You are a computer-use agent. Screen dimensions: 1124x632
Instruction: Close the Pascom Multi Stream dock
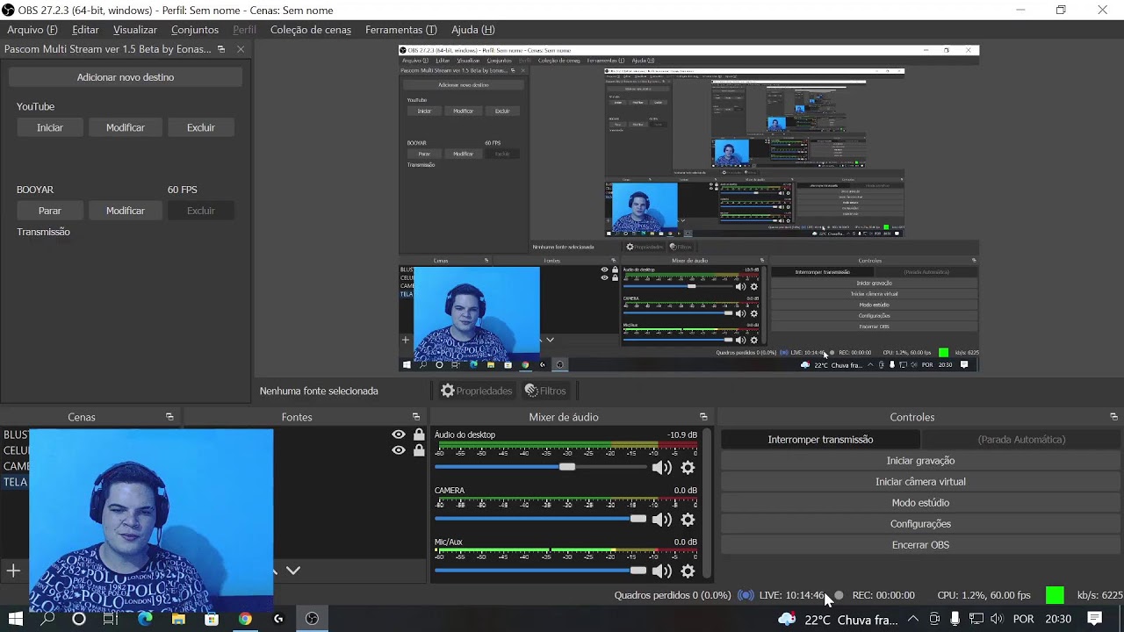tap(241, 49)
